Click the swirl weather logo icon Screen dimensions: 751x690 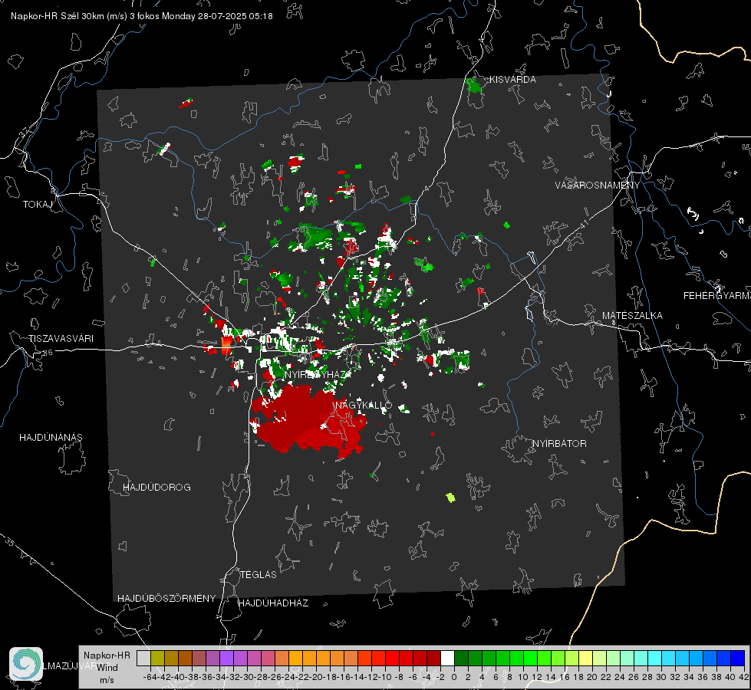point(26,664)
